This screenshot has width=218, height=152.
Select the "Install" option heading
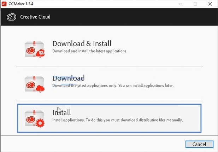pyautogui.click(x=61, y=113)
